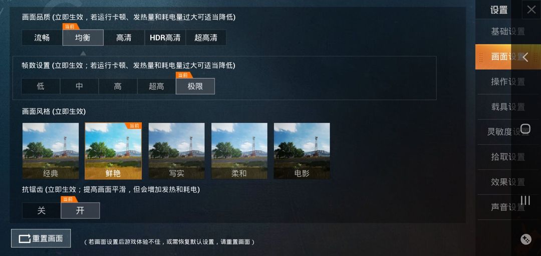Turn anti-aliasing off with 关
Image resolution: width=541 pixels, height=256 pixels.
42,210
